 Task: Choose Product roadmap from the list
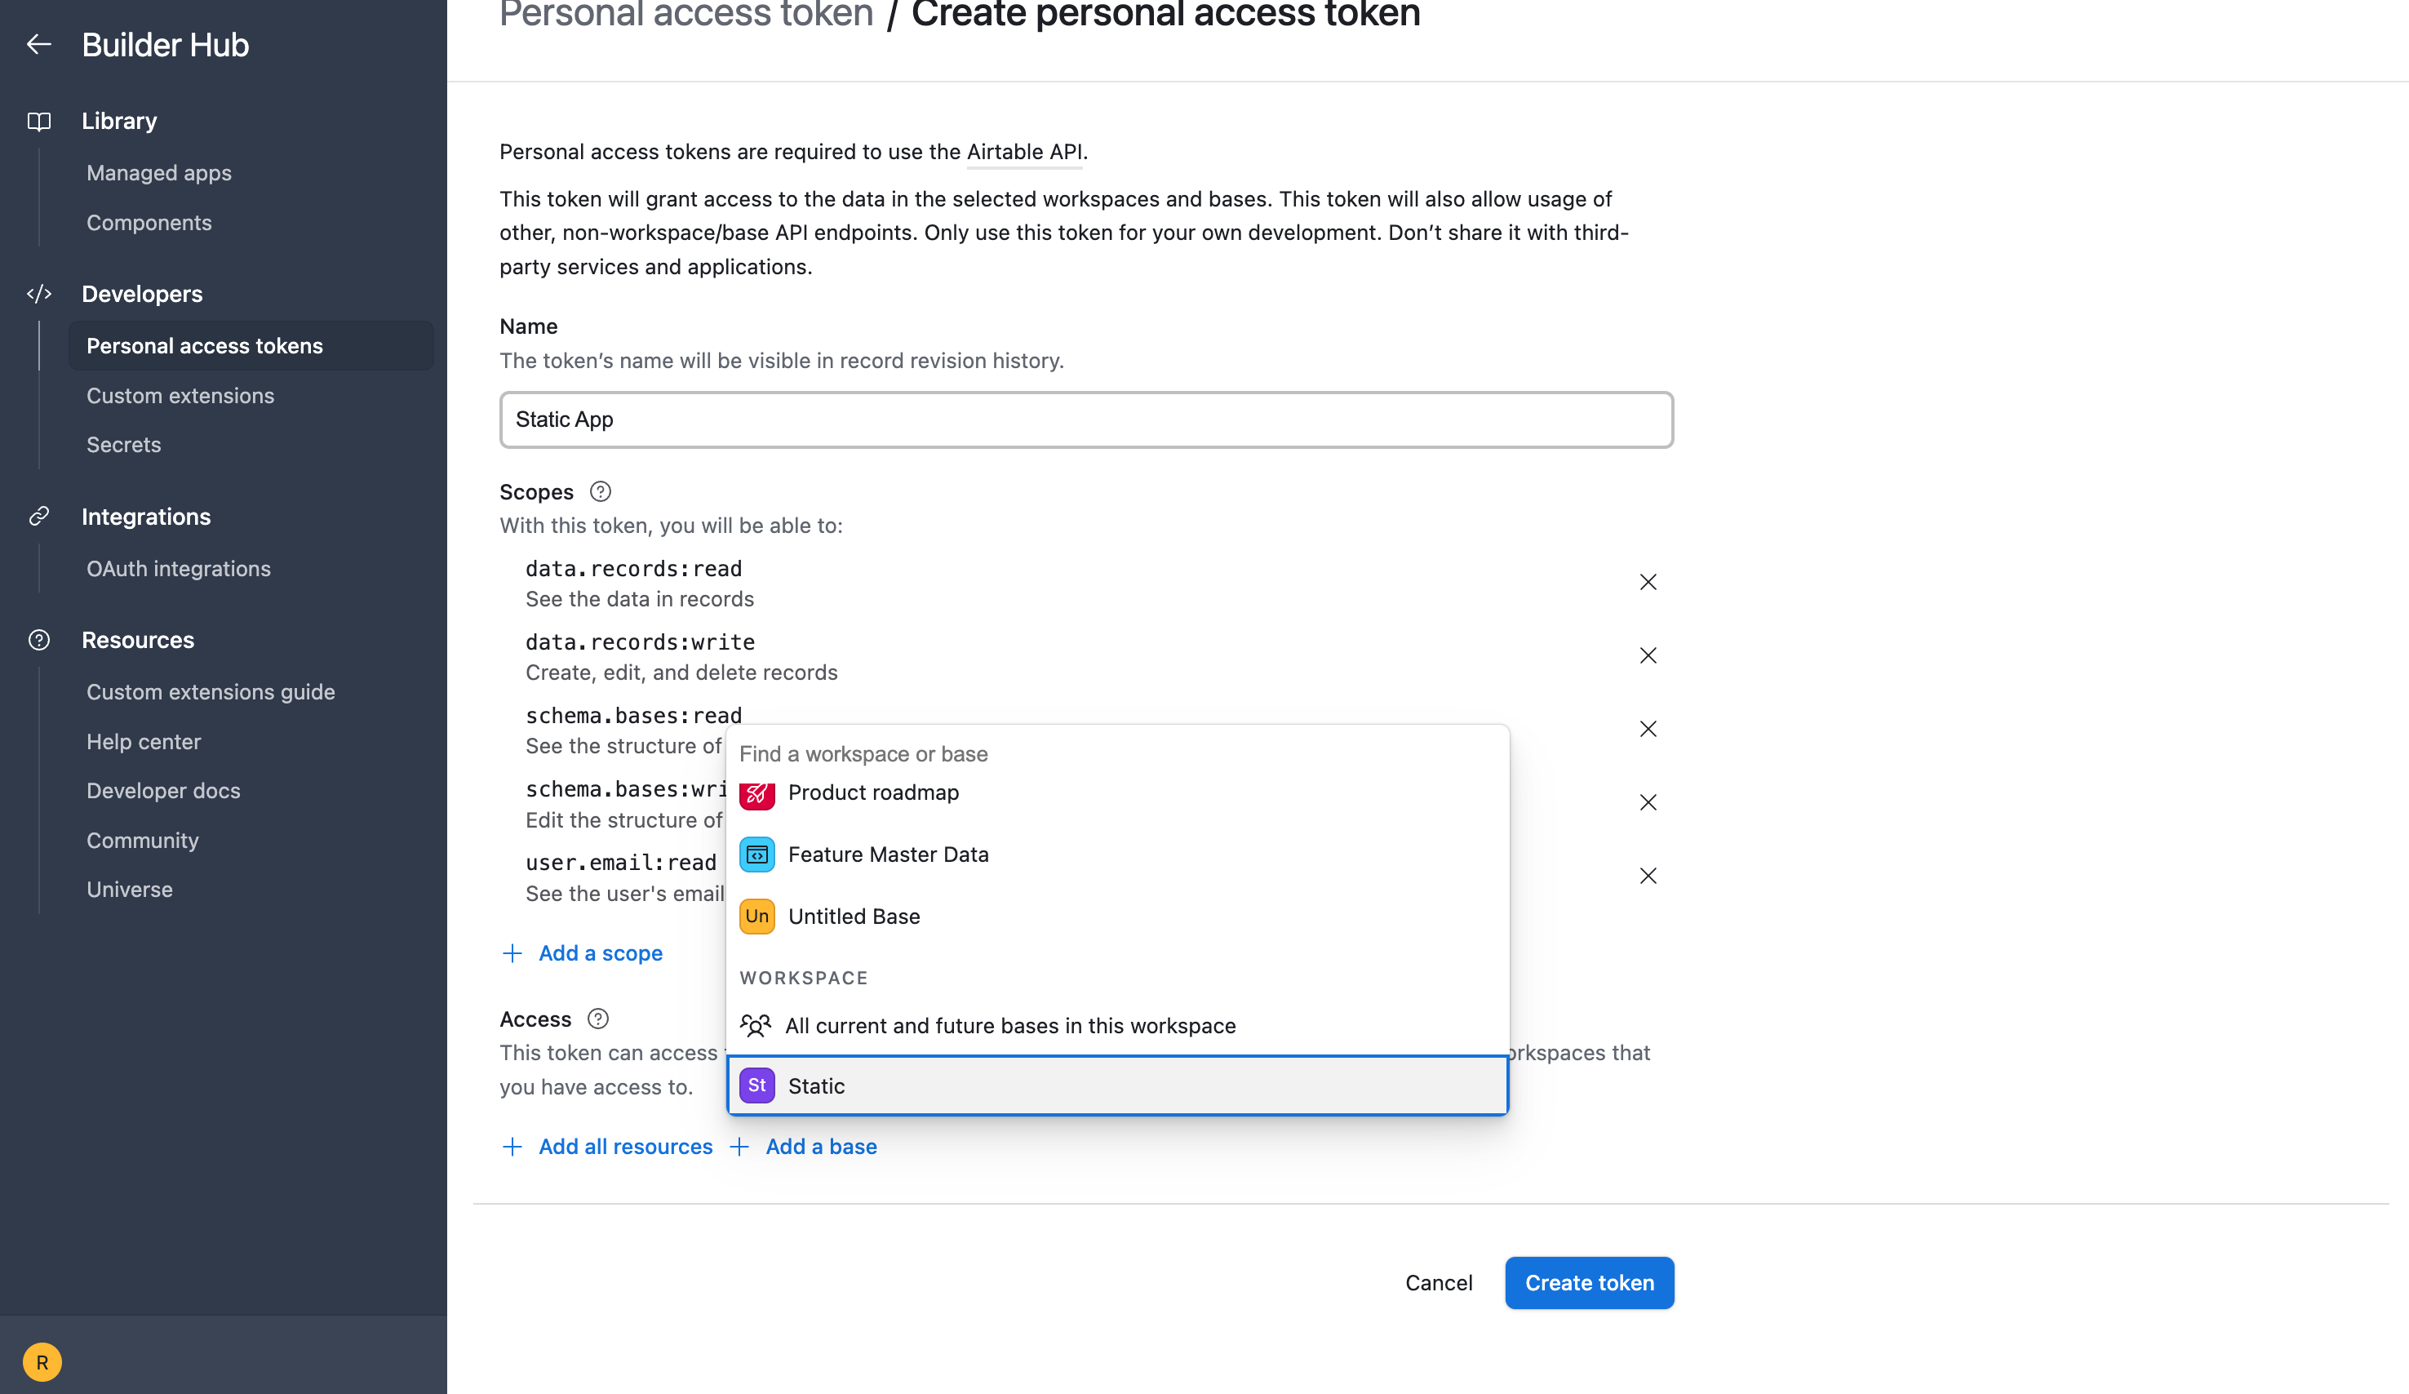(x=873, y=792)
